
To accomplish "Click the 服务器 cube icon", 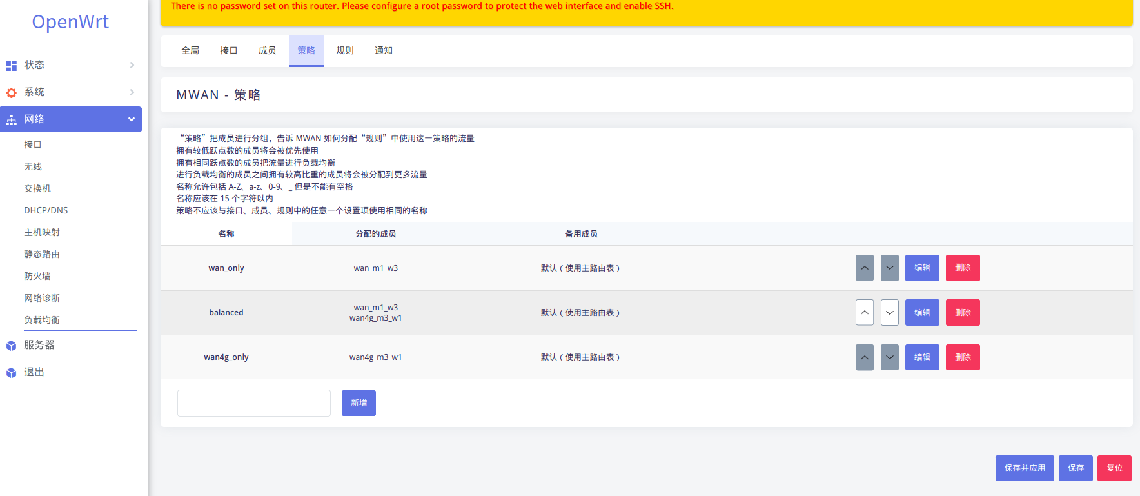I will point(11,346).
